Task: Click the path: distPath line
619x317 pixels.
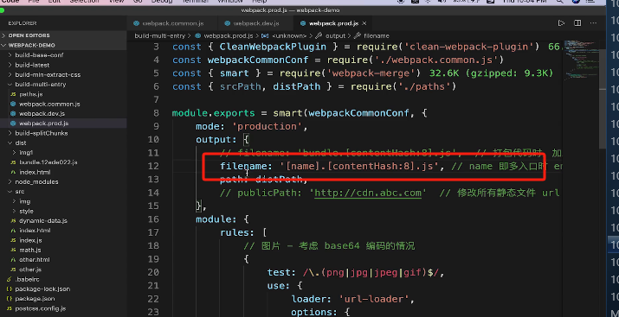Action: pos(264,180)
